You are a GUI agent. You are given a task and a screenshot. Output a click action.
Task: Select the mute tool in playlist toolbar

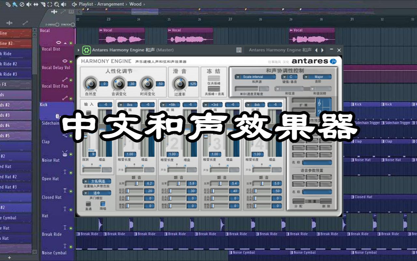pyautogui.click(x=29, y=4)
